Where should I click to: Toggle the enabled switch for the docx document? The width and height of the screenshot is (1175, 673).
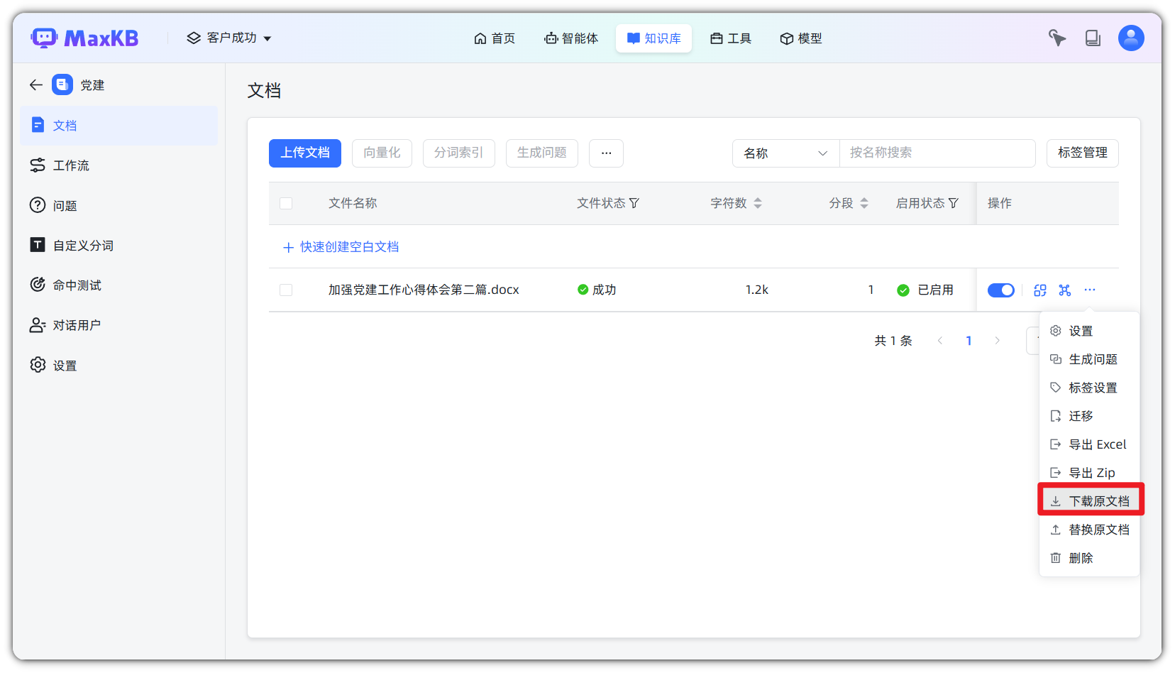point(1001,290)
